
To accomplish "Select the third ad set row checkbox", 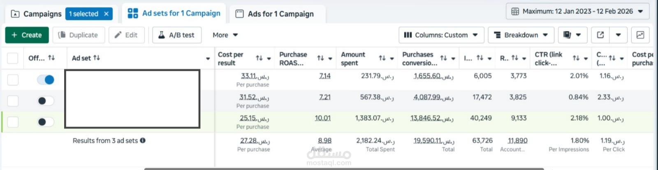I will tap(13, 122).
